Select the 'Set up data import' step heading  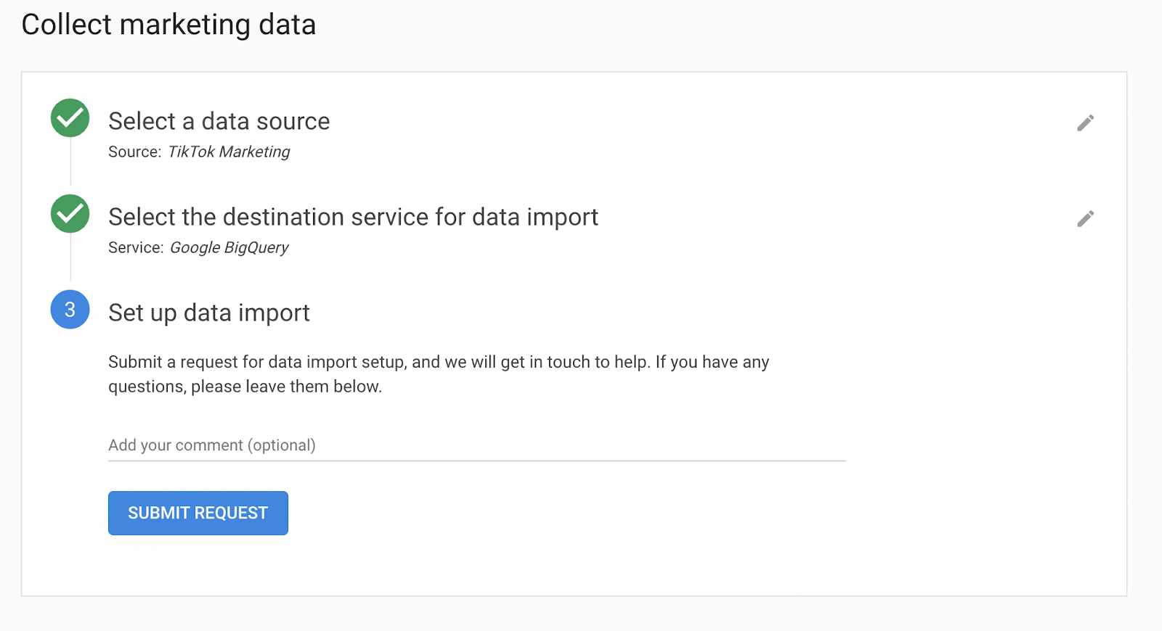tap(209, 313)
